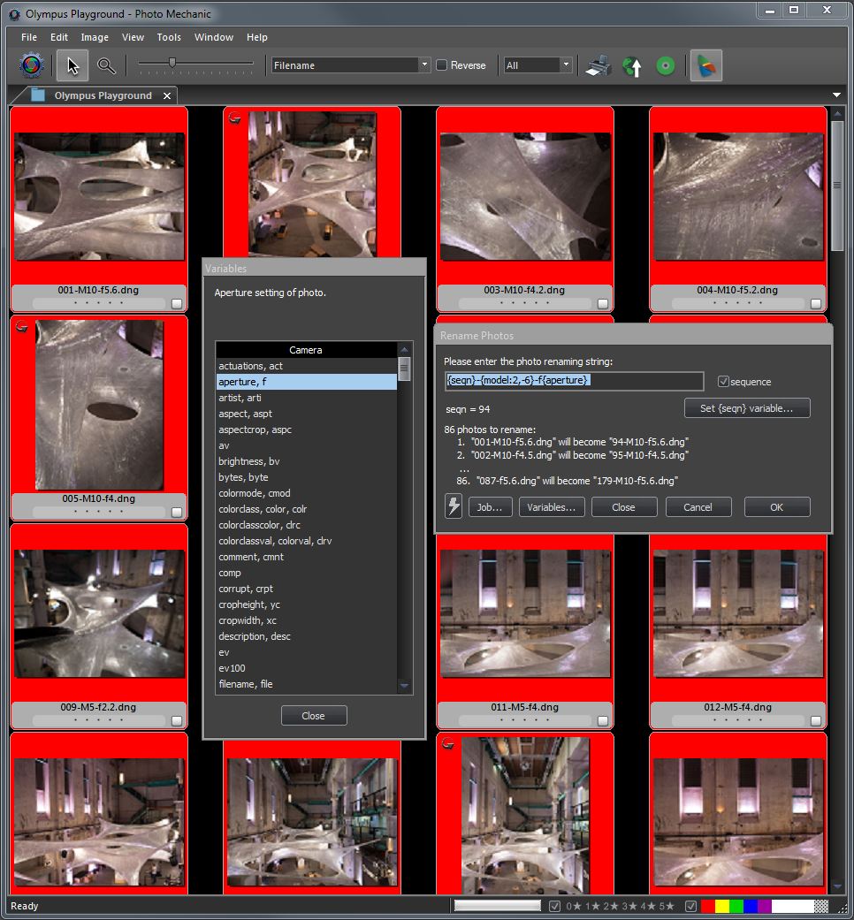Click OK in Rename Photos dialog

pyautogui.click(x=776, y=507)
